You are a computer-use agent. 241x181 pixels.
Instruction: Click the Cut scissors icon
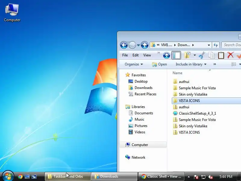(202, 55)
